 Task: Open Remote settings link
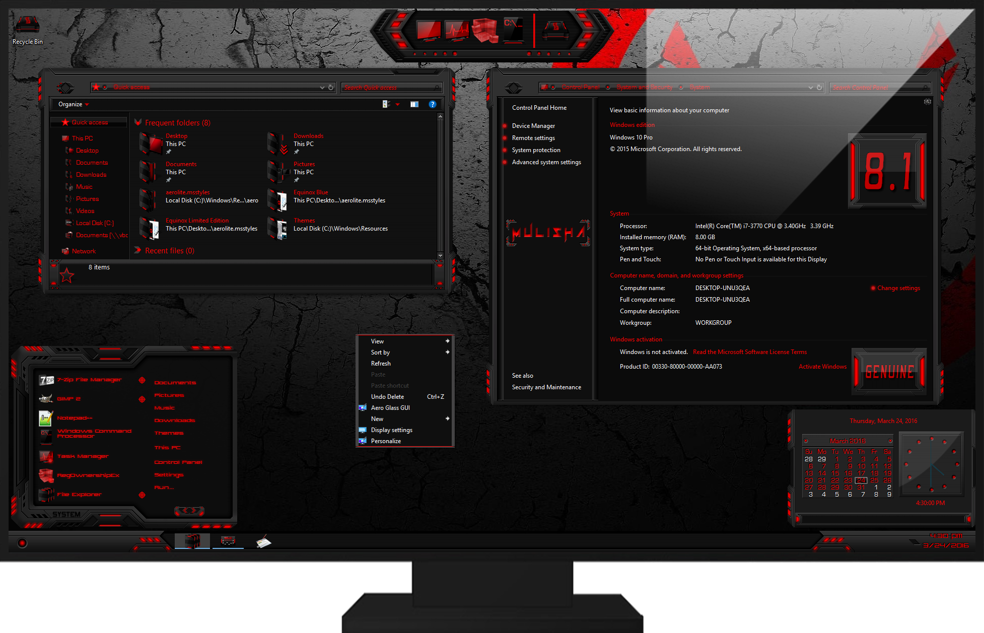point(533,138)
